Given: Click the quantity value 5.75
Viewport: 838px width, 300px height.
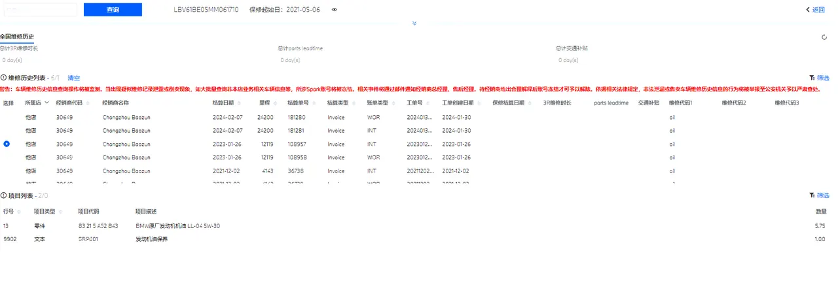Looking at the screenshot, I should [820, 225].
